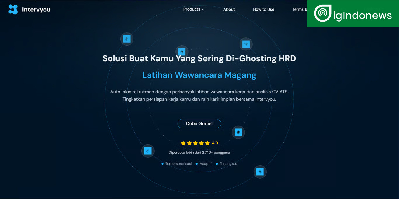Click the chevron arrow beside Products
Image resolution: width=399 pixels, height=199 pixels.
click(x=203, y=10)
